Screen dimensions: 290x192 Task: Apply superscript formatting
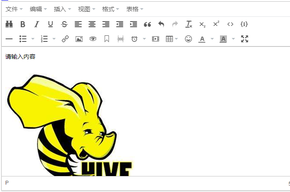pos(216,24)
